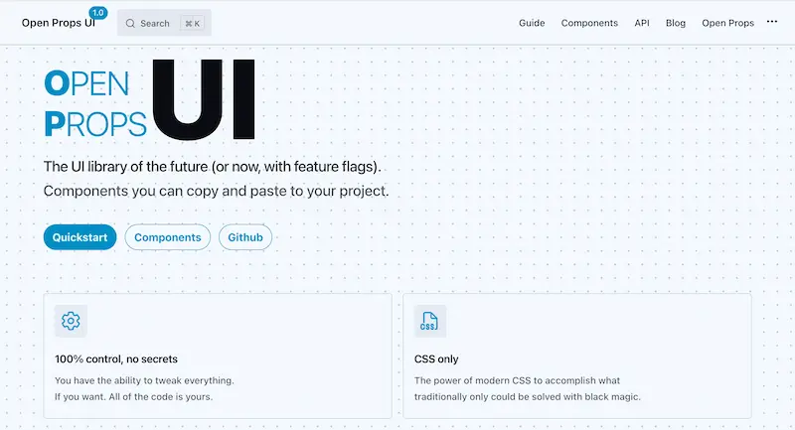Open the three-dots more menu

(x=772, y=22)
